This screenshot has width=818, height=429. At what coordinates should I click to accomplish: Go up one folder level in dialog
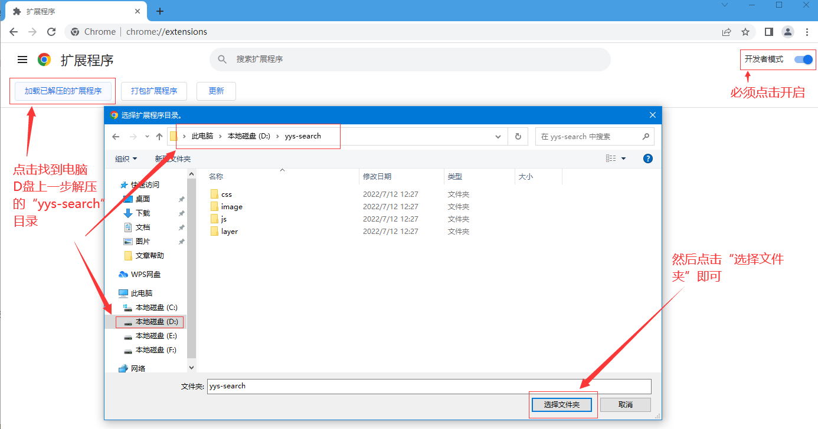[159, 137]
